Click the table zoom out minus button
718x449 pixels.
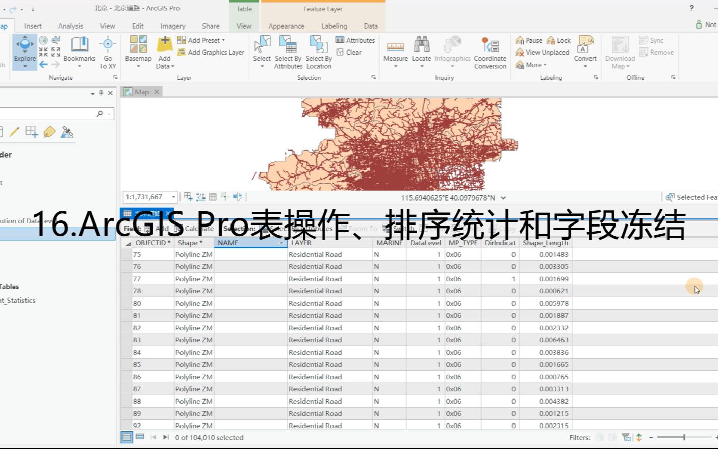[651, 437]
